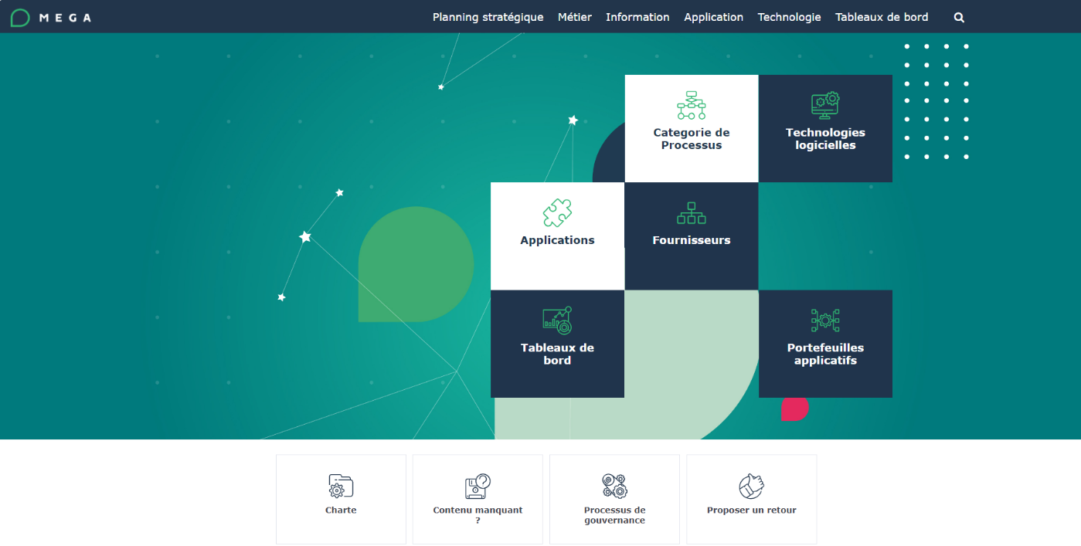Image resolution: width=1081 pixels, height=546 pixels.
Task: Click the Proposer un retour text link
Action: point(751,510)
